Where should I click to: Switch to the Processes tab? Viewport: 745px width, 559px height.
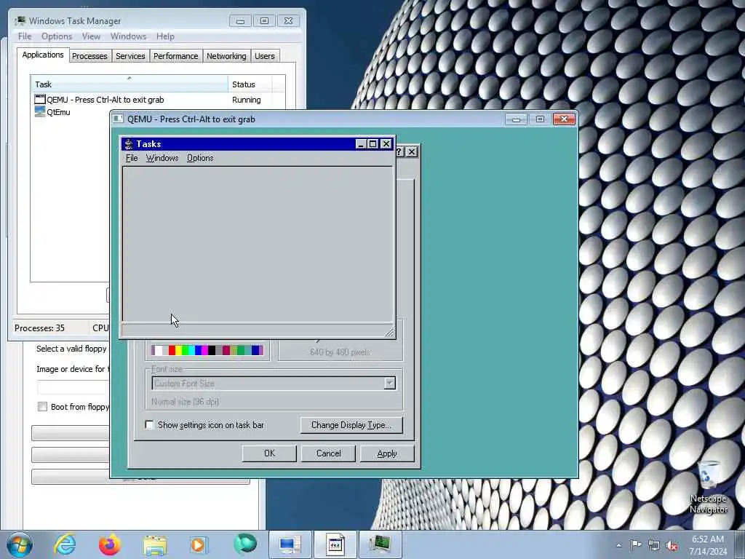tap(89, 56)
